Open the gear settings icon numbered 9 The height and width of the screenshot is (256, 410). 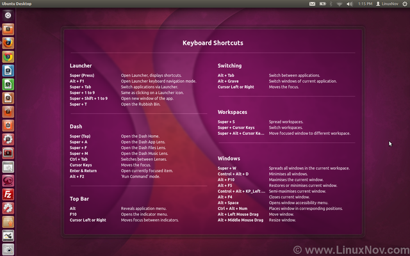click(8, 140)
